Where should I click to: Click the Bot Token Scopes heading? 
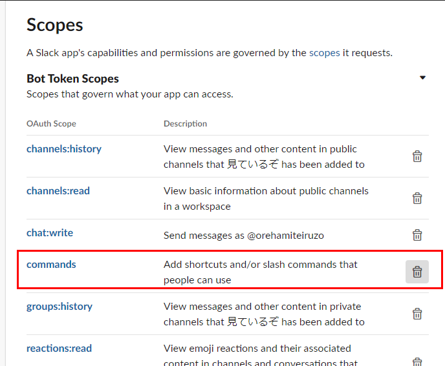coord(72,79)
